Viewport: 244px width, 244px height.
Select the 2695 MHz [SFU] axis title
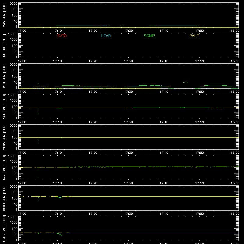(x=4, y=137)
